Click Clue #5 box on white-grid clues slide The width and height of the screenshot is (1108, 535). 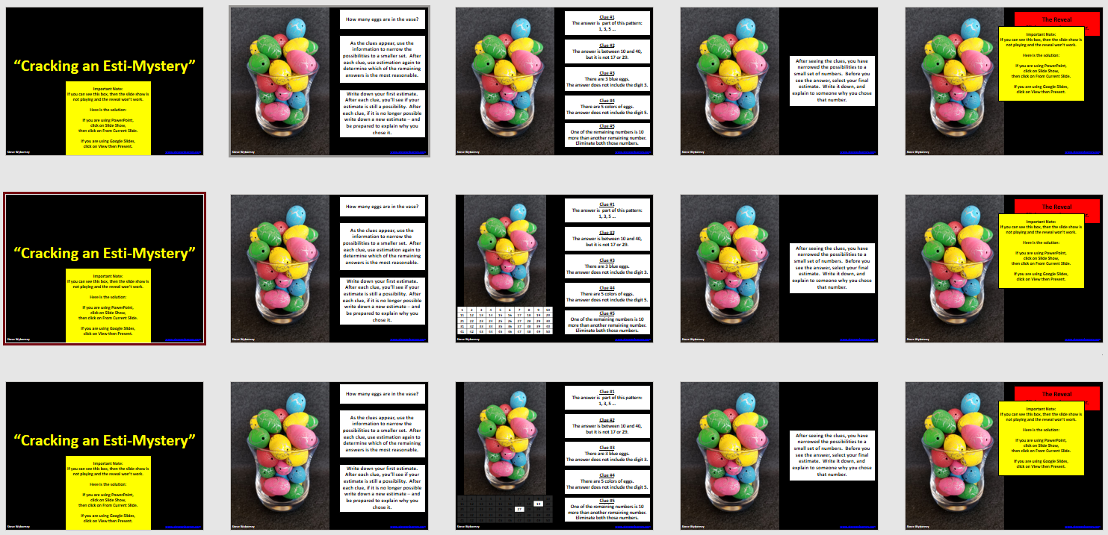pyautogui.click(x=607, y=322)
